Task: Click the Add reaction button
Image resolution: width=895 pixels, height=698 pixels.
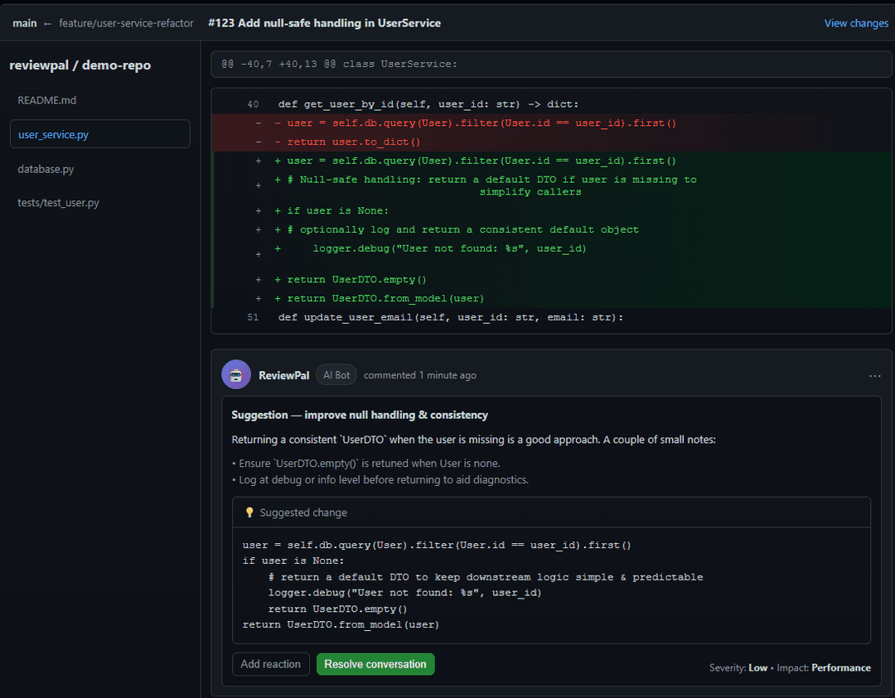Action: coord(271,664)
